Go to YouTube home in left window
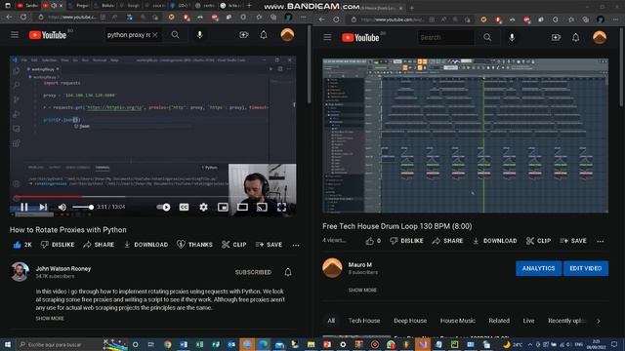The width and height of the screenshot is (625, 351). (48, 35)
